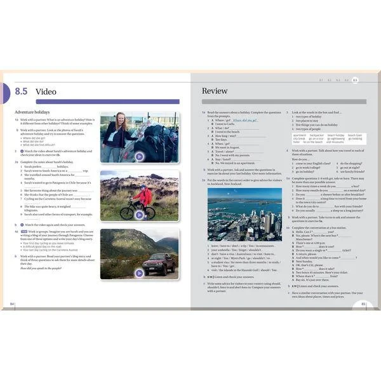Click page number 85
Viewport: 381px width, 381px height.
click(x=363, y=304)
